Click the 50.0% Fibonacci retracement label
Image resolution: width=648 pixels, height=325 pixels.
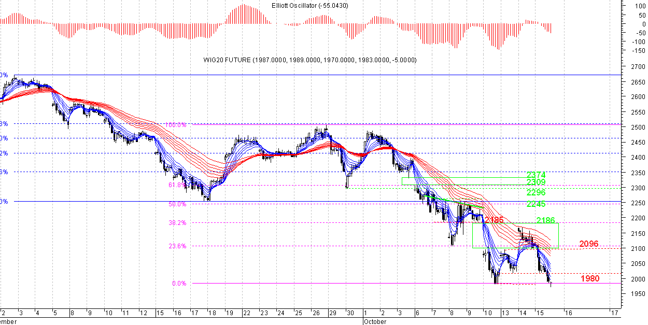tap(176, 204)
